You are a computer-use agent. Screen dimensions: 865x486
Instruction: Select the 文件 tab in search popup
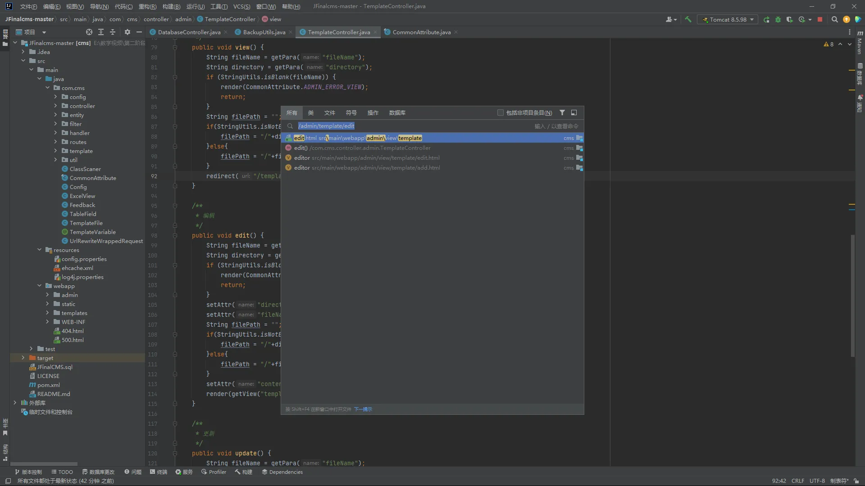(x=329, y=112)
